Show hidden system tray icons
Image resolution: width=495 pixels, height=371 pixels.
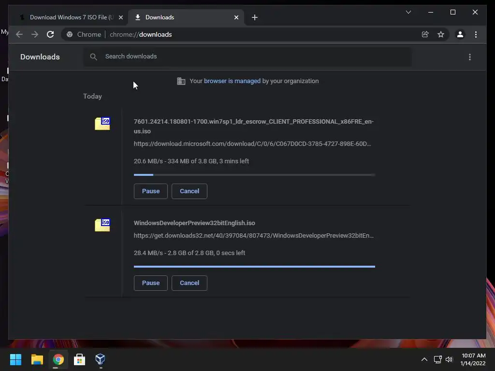pos(424,359)
